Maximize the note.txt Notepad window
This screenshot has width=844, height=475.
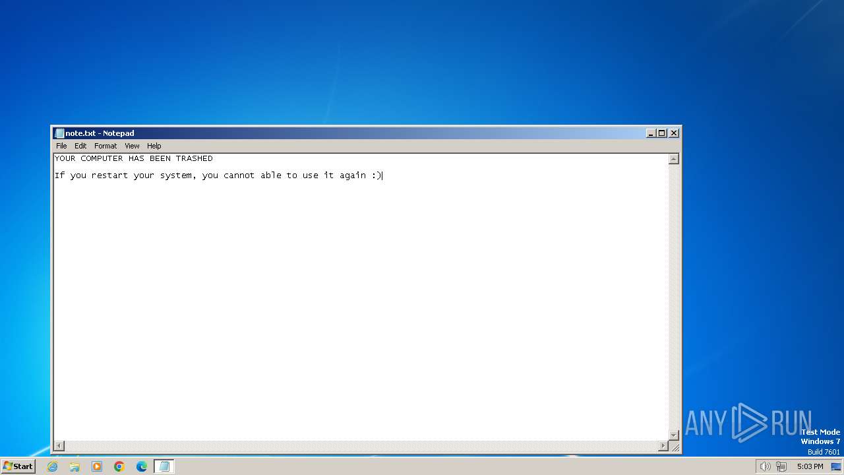tap(662, 133)
